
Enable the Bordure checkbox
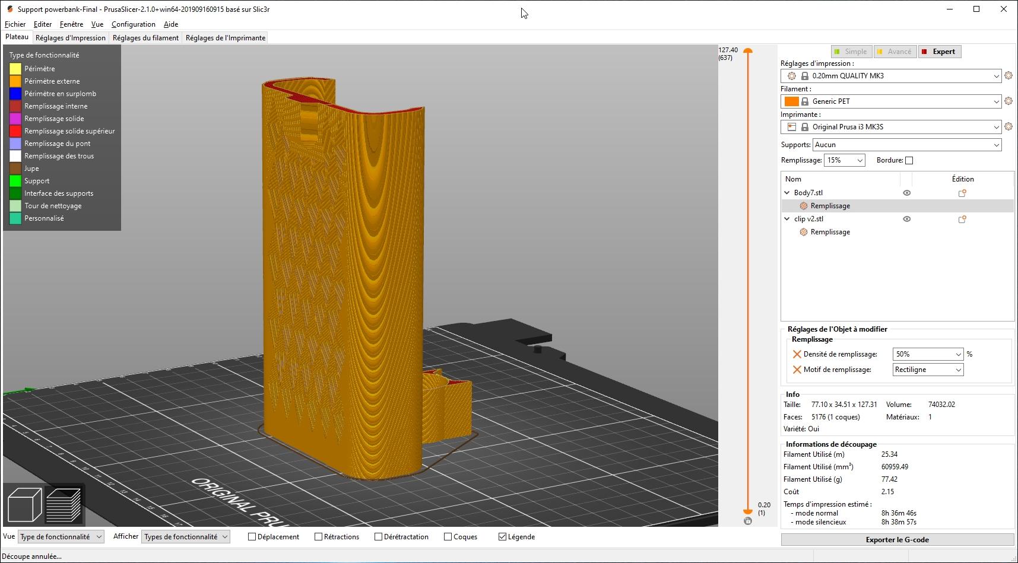[909, 160]
